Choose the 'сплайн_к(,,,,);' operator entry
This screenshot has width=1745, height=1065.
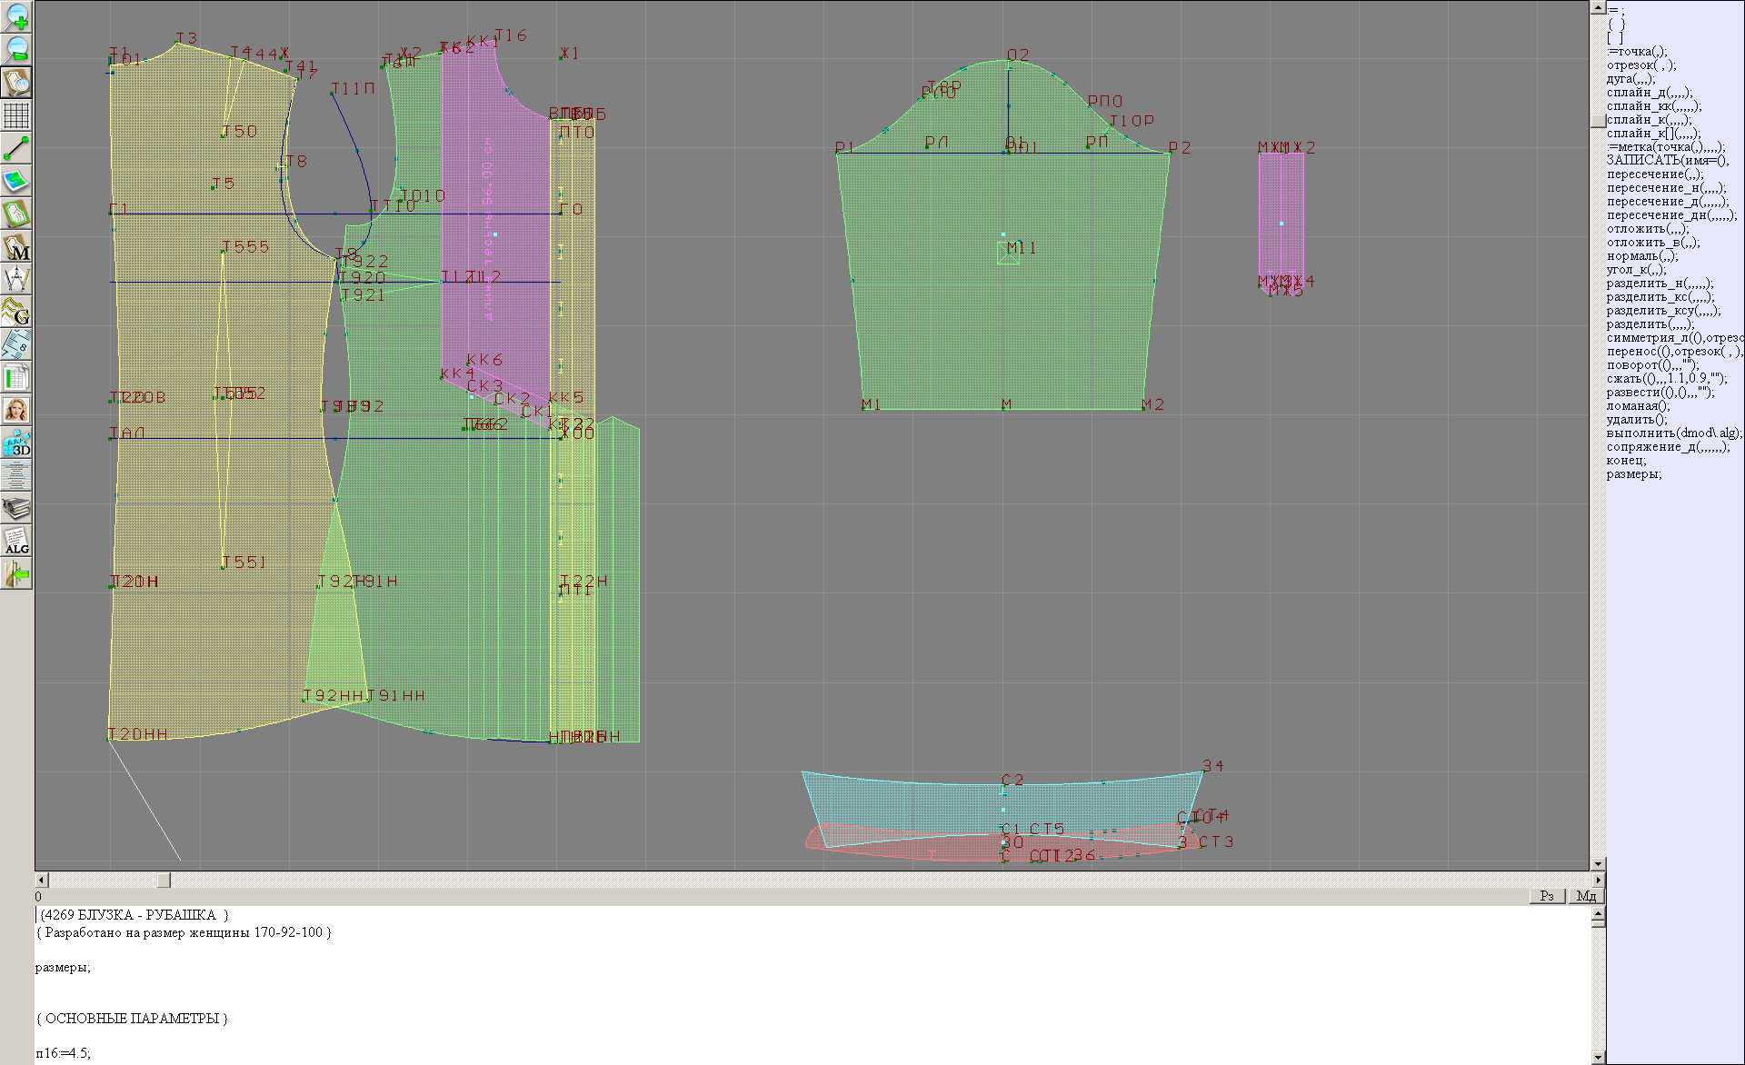(x=1648, y=120)
